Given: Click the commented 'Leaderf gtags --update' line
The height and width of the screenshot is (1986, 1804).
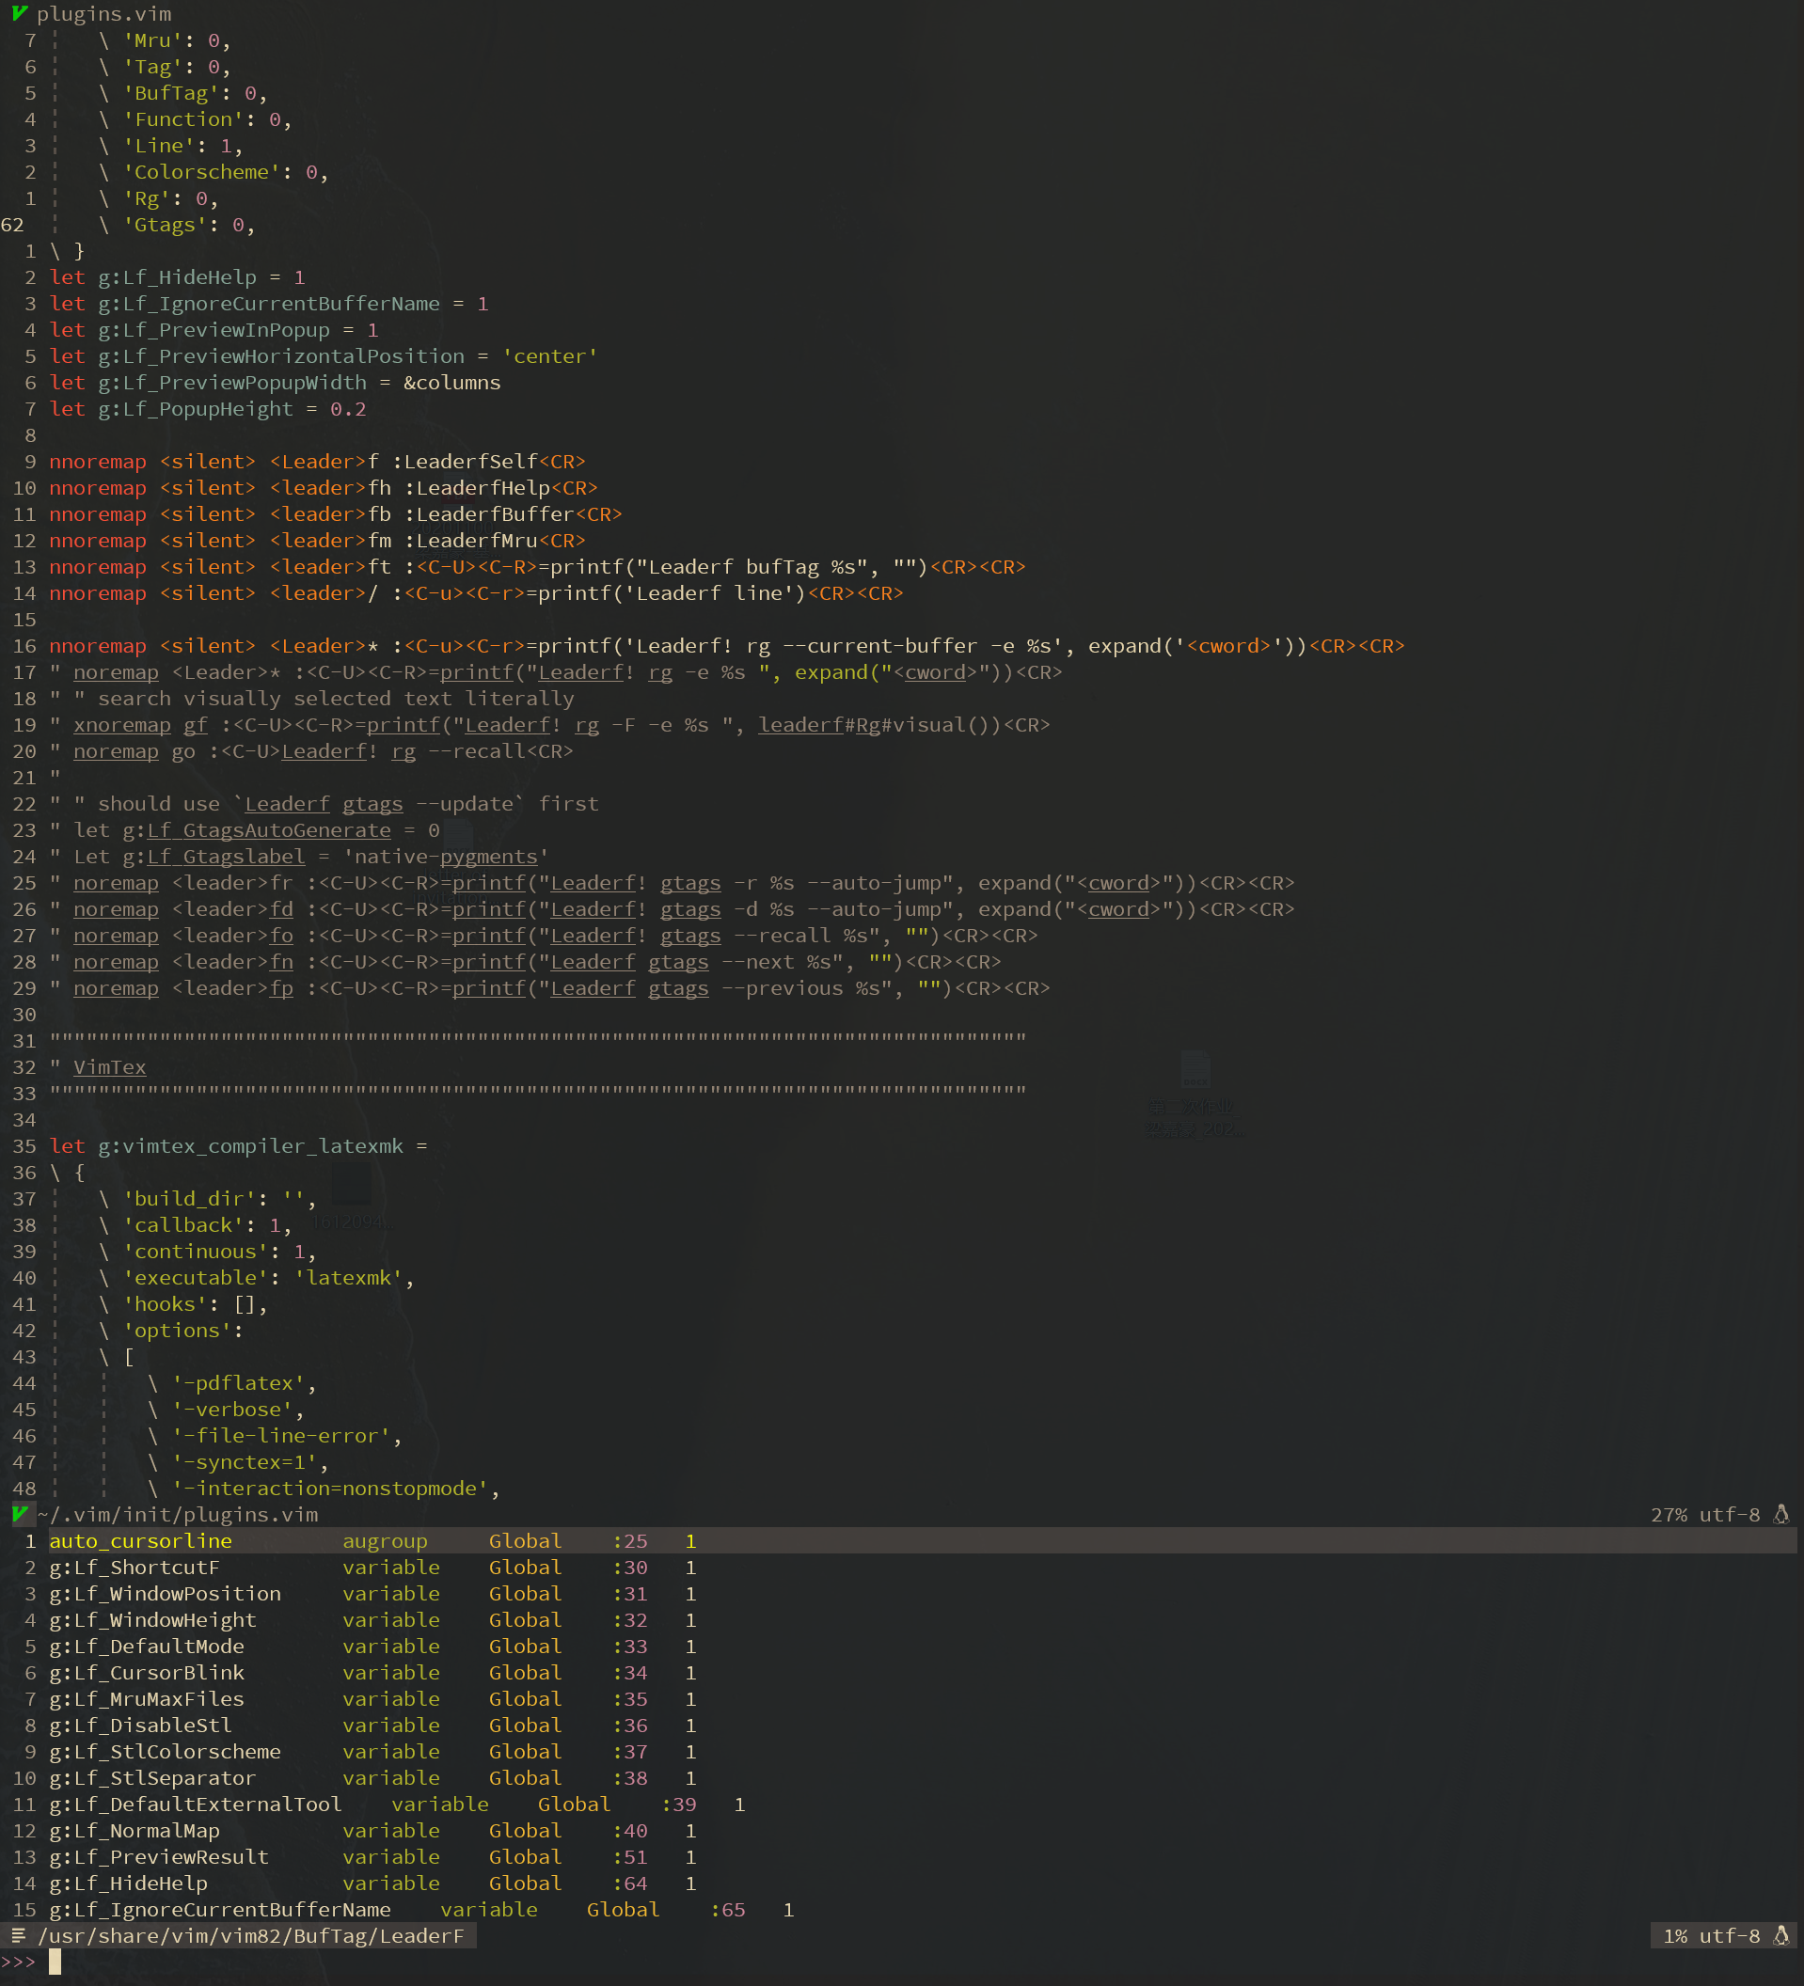Looking at the screenshot, I should (x=324, y=804).
